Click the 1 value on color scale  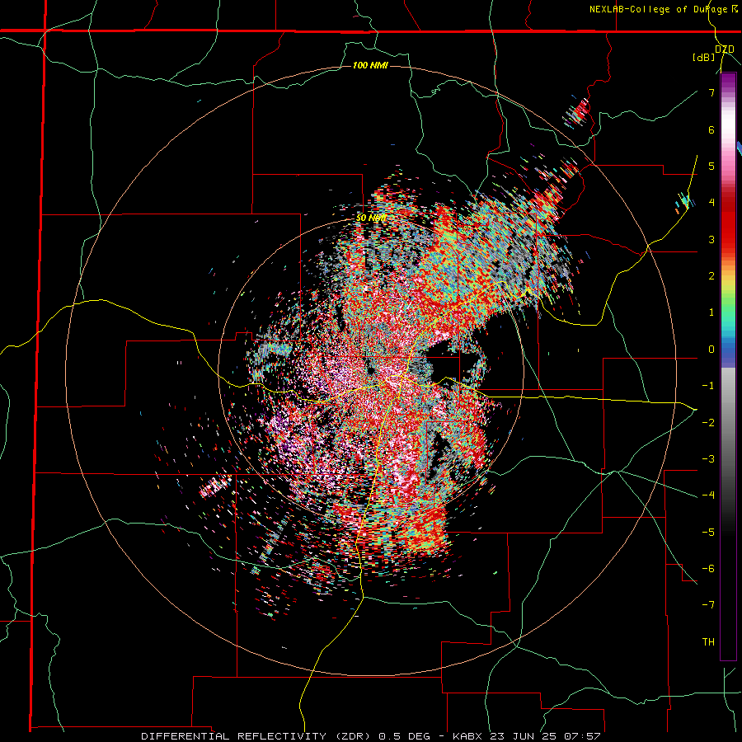click(x=711, y=312)
